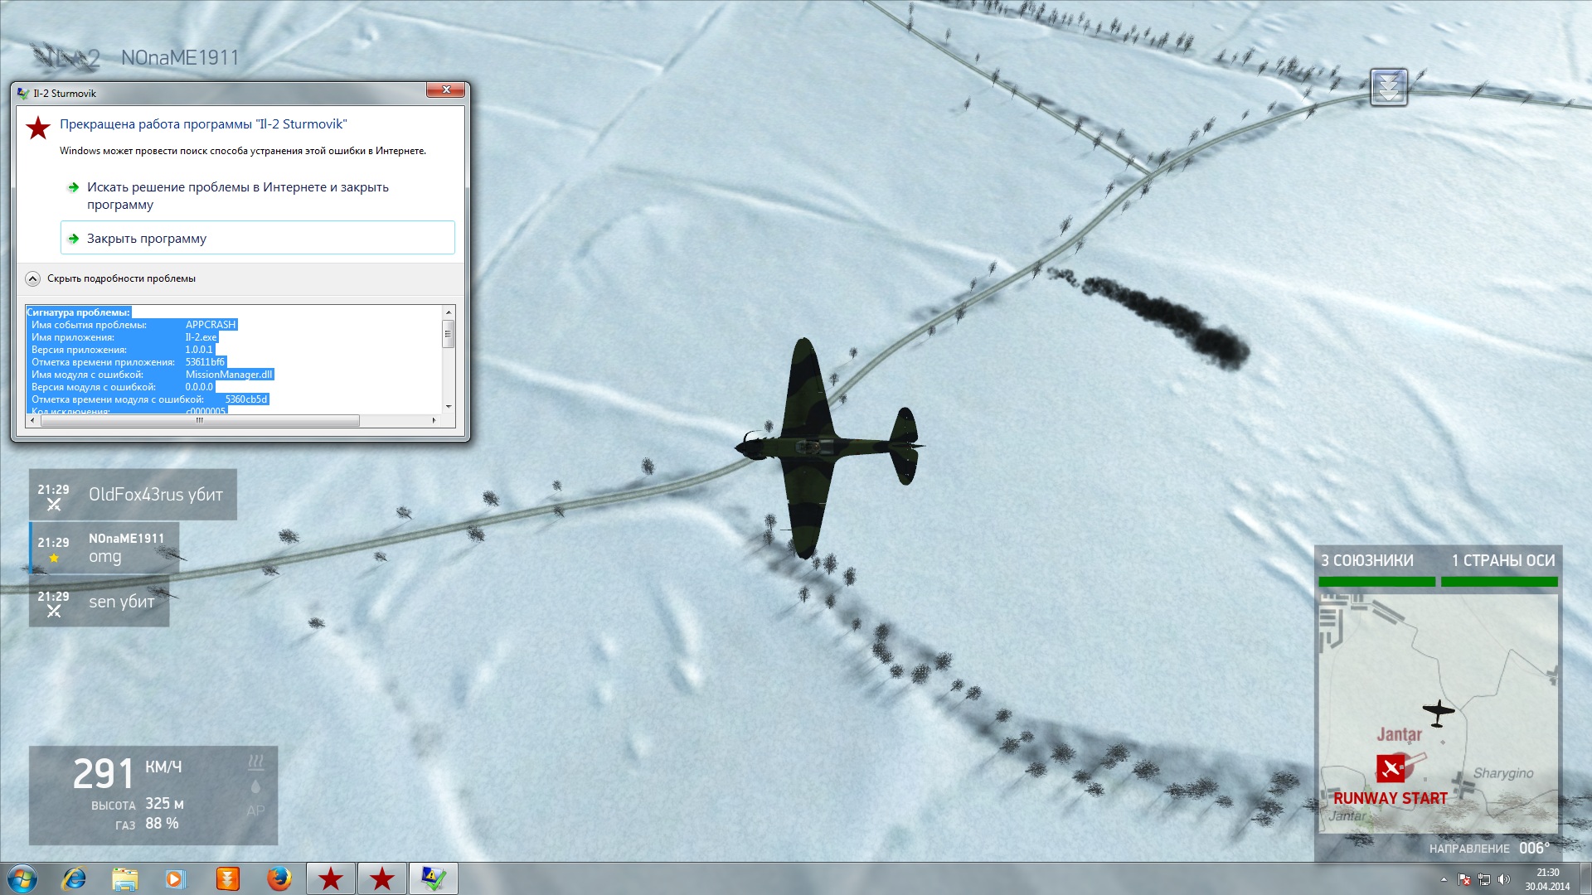Choose search for solution online and close program
Image resolution: width=1592 pixels, height=895 pixels.
[257, 196]
